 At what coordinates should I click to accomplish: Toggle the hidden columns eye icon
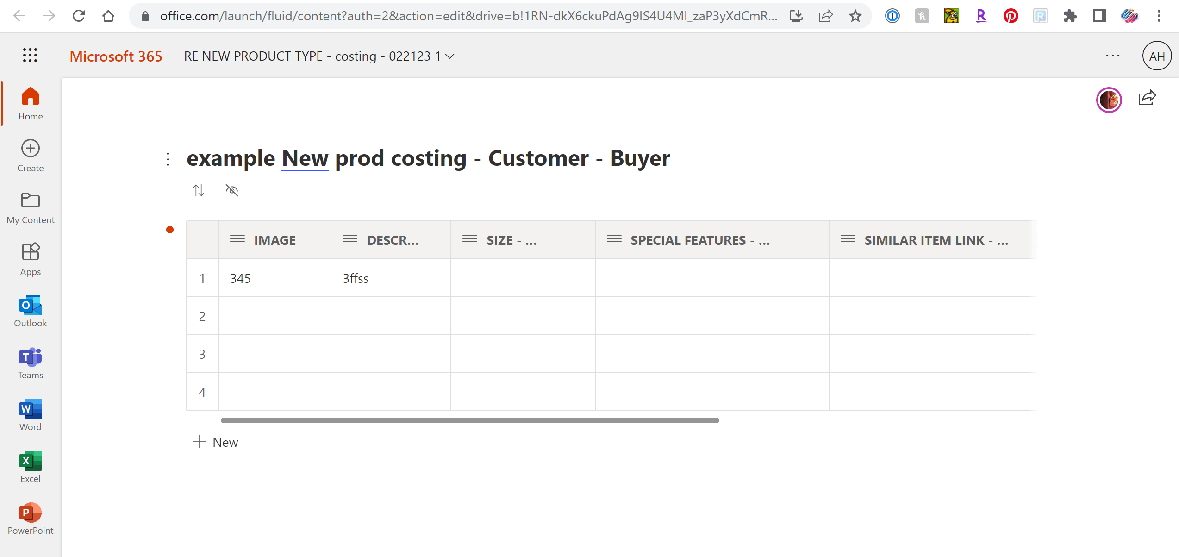point(232,190)
